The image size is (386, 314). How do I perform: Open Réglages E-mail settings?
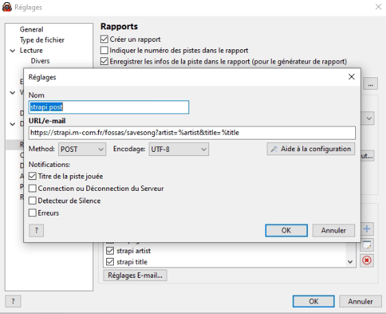coord(135,276)
